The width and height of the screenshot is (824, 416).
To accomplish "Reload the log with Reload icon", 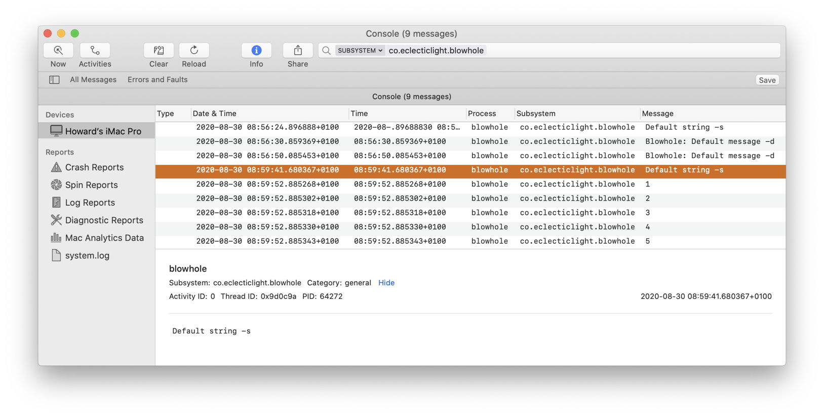I will coord(194,50).
